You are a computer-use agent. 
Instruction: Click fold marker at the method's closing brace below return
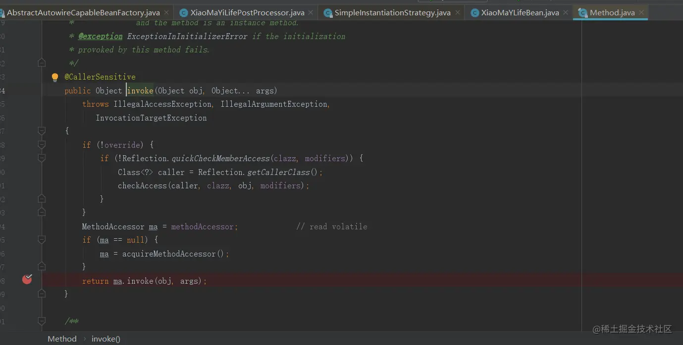42,294
